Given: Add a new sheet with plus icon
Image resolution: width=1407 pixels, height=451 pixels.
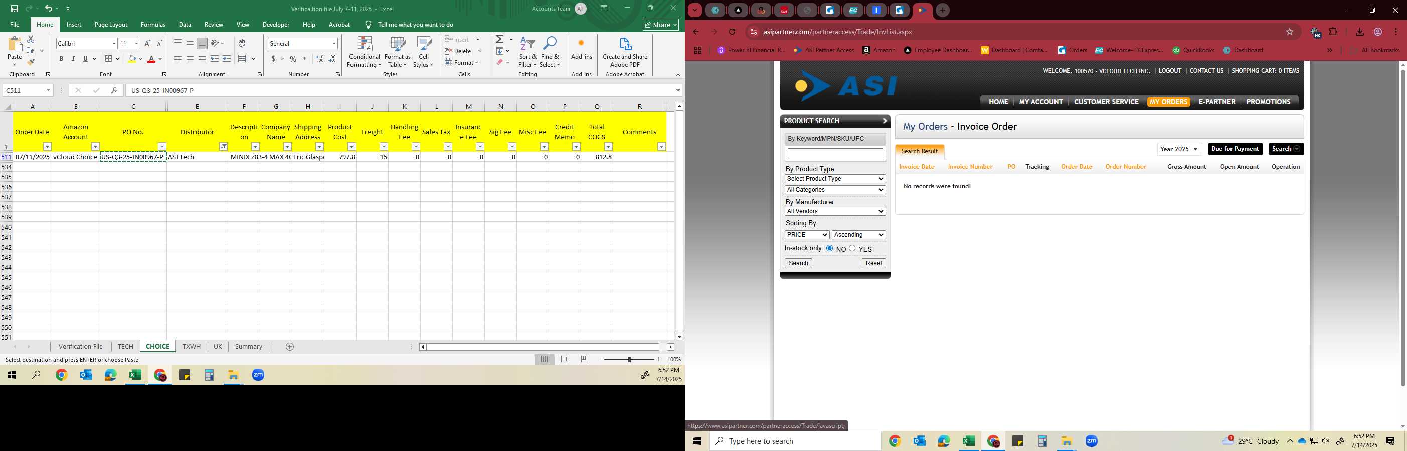Looking at the screenshot, I should [290, 347].
